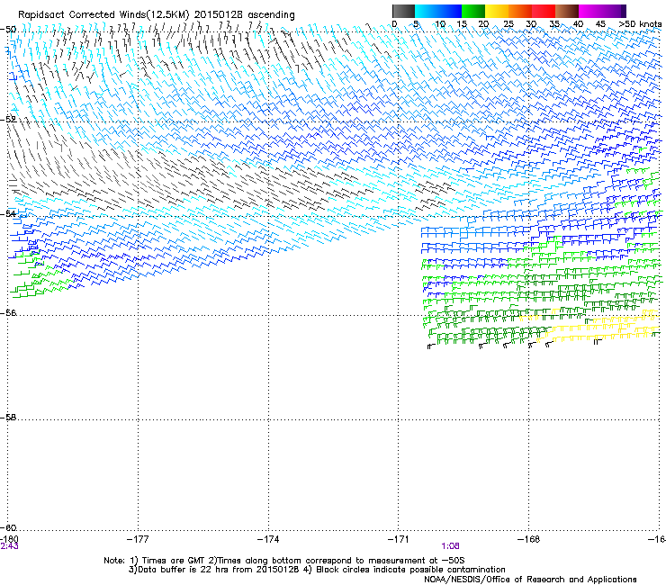Click the -56 latitude axis label
Image resolution: width=666 pixels, height=585 pixels.
(x=8, y=312)
